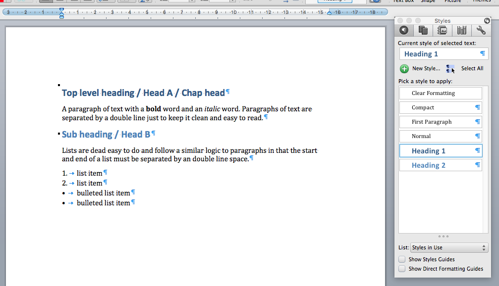The image size is (499, 286).
Task: Click the paragraph starting Lists are dead easy
Action: (x=190, y=155)
